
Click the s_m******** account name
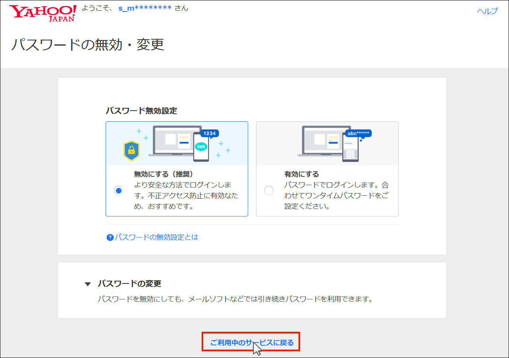pyautogui.click(x=145, y=8)
